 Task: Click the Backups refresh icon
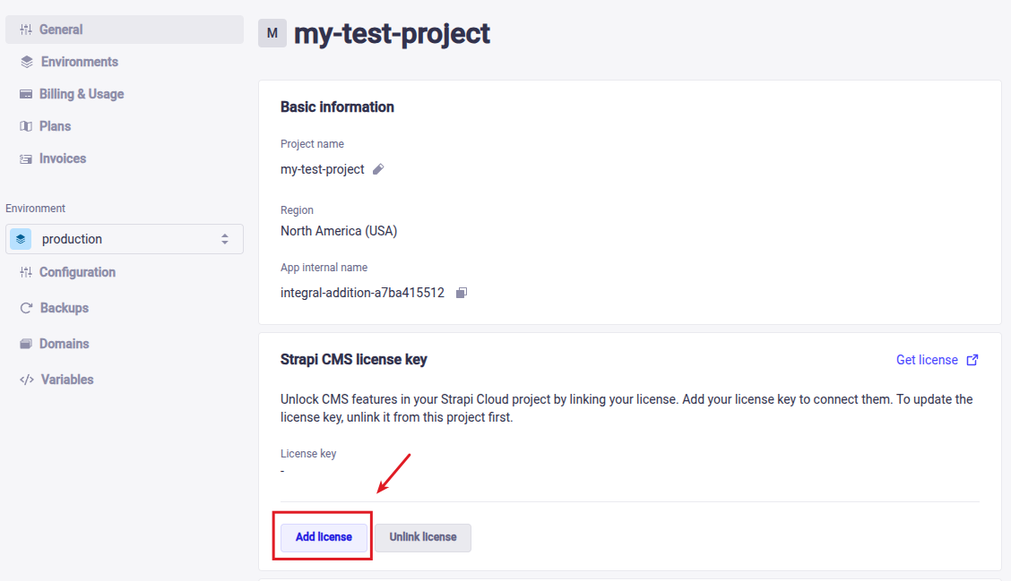pyautogui.click(x=26, y=308)
